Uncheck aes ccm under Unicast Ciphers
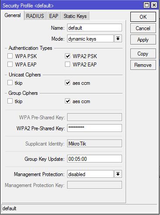Image resolution: width=160 pixels, height=215 pixels. point(68,83)
